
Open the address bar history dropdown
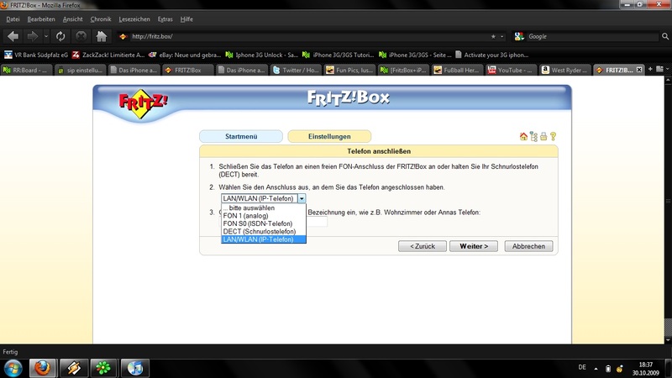501,37
